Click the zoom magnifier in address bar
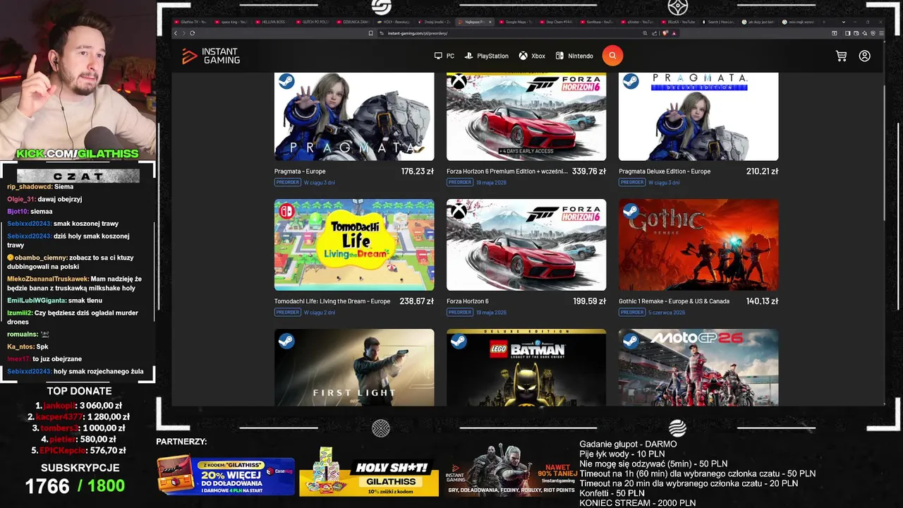 click(x=645, y=33)
